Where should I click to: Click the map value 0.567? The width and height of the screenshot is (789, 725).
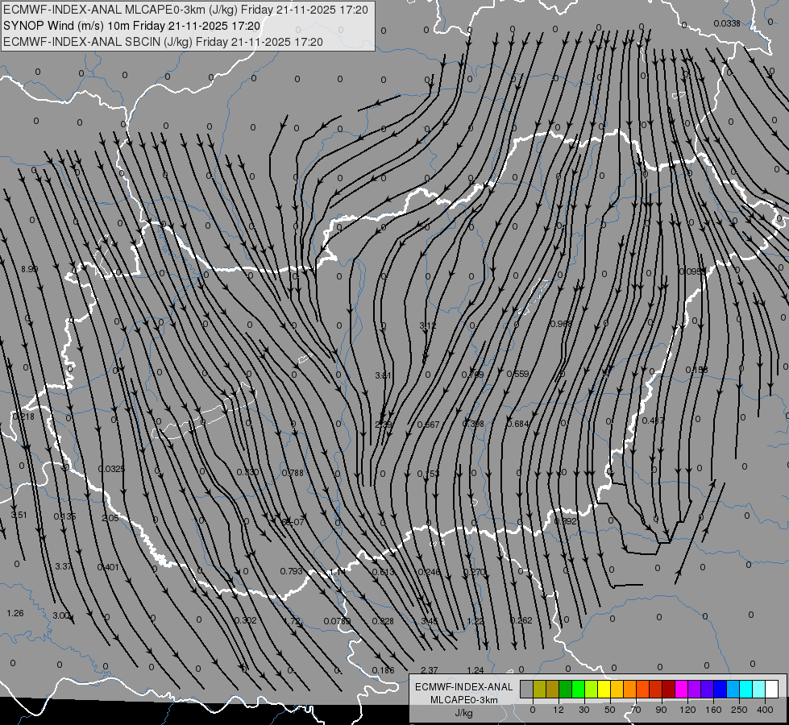pos(429,425)
